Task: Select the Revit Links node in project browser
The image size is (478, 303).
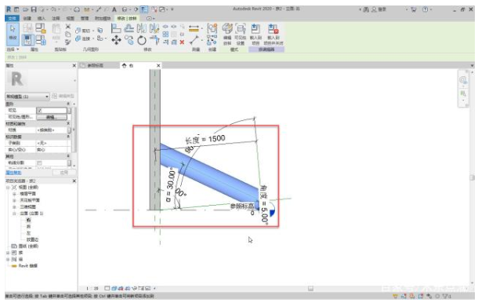Action: [x=27, y=266]
